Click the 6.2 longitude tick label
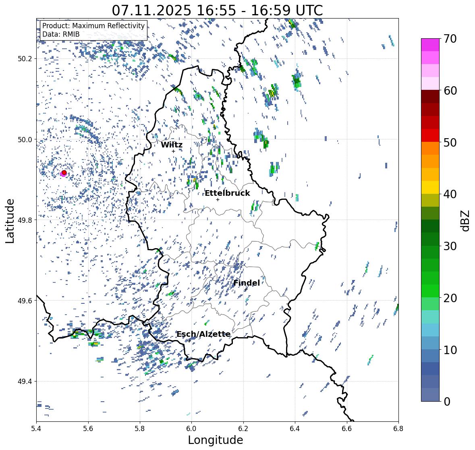475x450 pixels. (x=243, y=429)
